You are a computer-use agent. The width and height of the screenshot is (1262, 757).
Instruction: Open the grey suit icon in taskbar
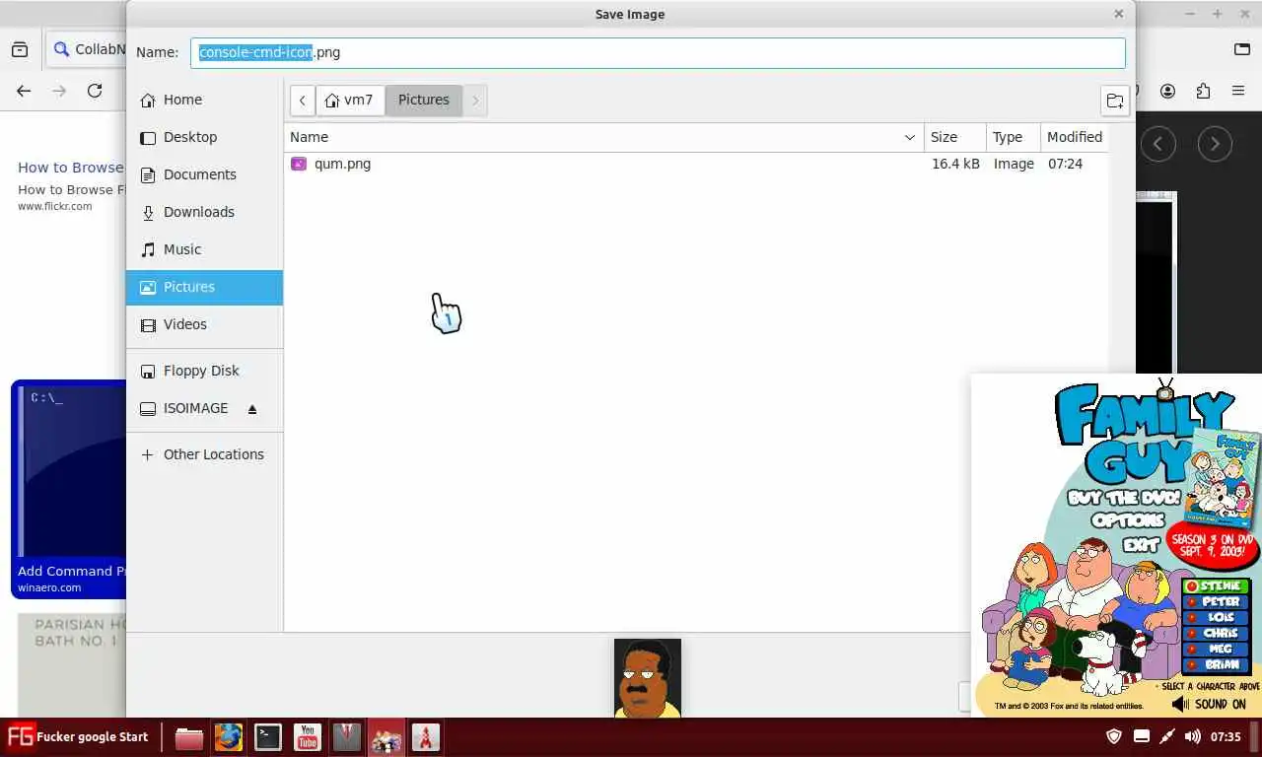pyautogui.click(x=347, y=737)
